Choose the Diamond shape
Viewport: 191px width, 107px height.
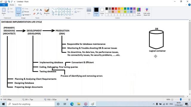[x=56, y=12]
